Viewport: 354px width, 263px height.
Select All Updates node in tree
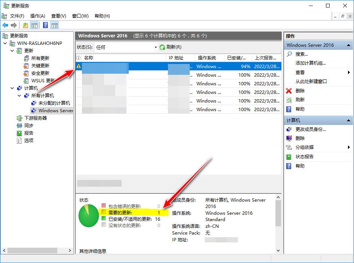pyautogui.click(x=40, y=58)
